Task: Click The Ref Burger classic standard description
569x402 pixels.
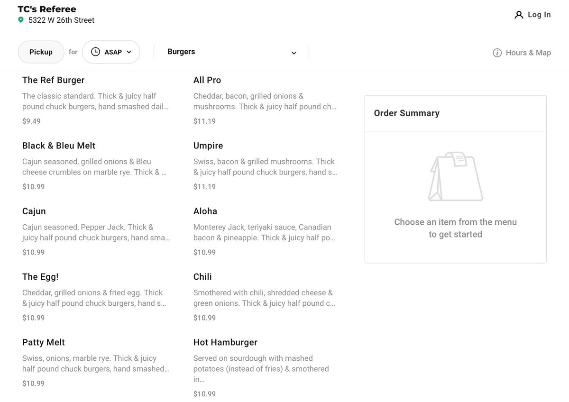Action: [x=95, y=101]
